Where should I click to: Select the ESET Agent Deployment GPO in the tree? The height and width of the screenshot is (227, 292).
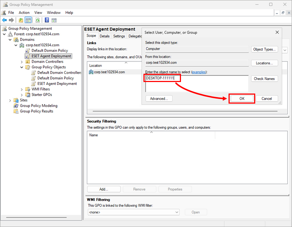[x=51, y=56]
